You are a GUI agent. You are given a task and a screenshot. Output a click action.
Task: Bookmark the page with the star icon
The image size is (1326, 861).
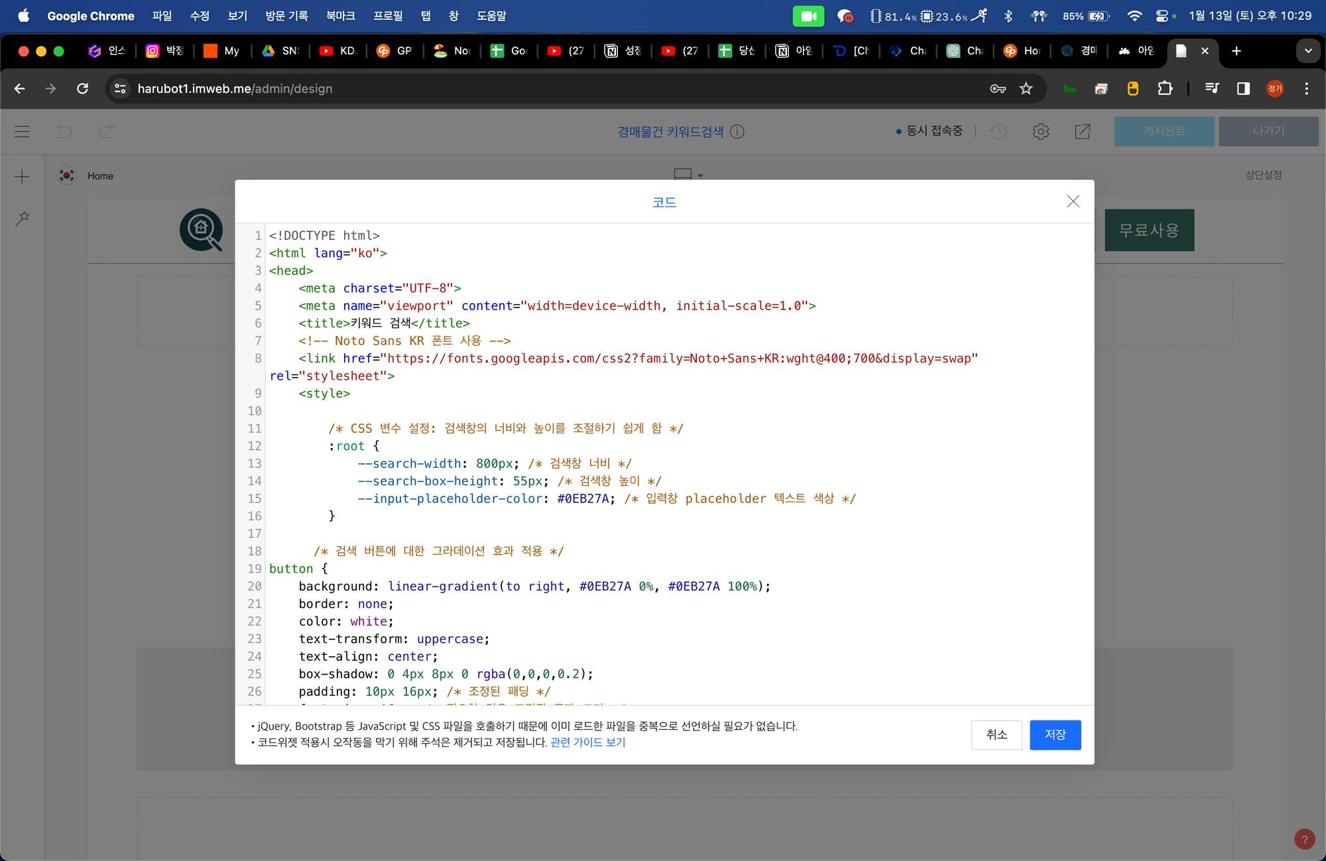1026,88
